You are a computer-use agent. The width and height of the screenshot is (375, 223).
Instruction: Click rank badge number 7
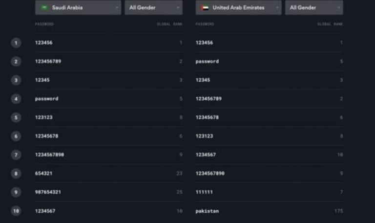click(16, 155)
